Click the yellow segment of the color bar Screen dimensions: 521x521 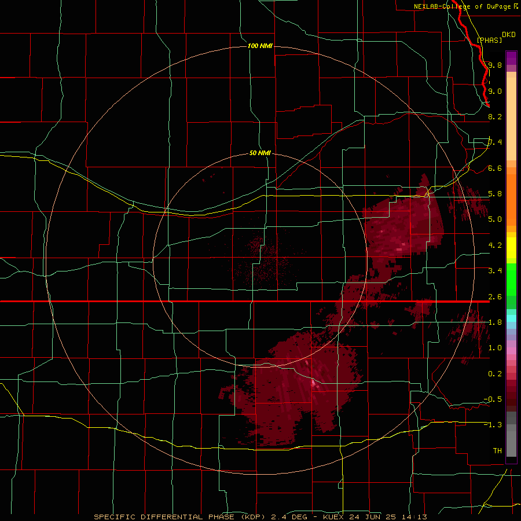(x=511, y=248)
